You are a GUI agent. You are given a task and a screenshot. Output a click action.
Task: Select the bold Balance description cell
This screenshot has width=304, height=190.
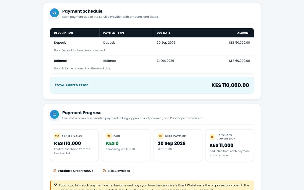60,61
